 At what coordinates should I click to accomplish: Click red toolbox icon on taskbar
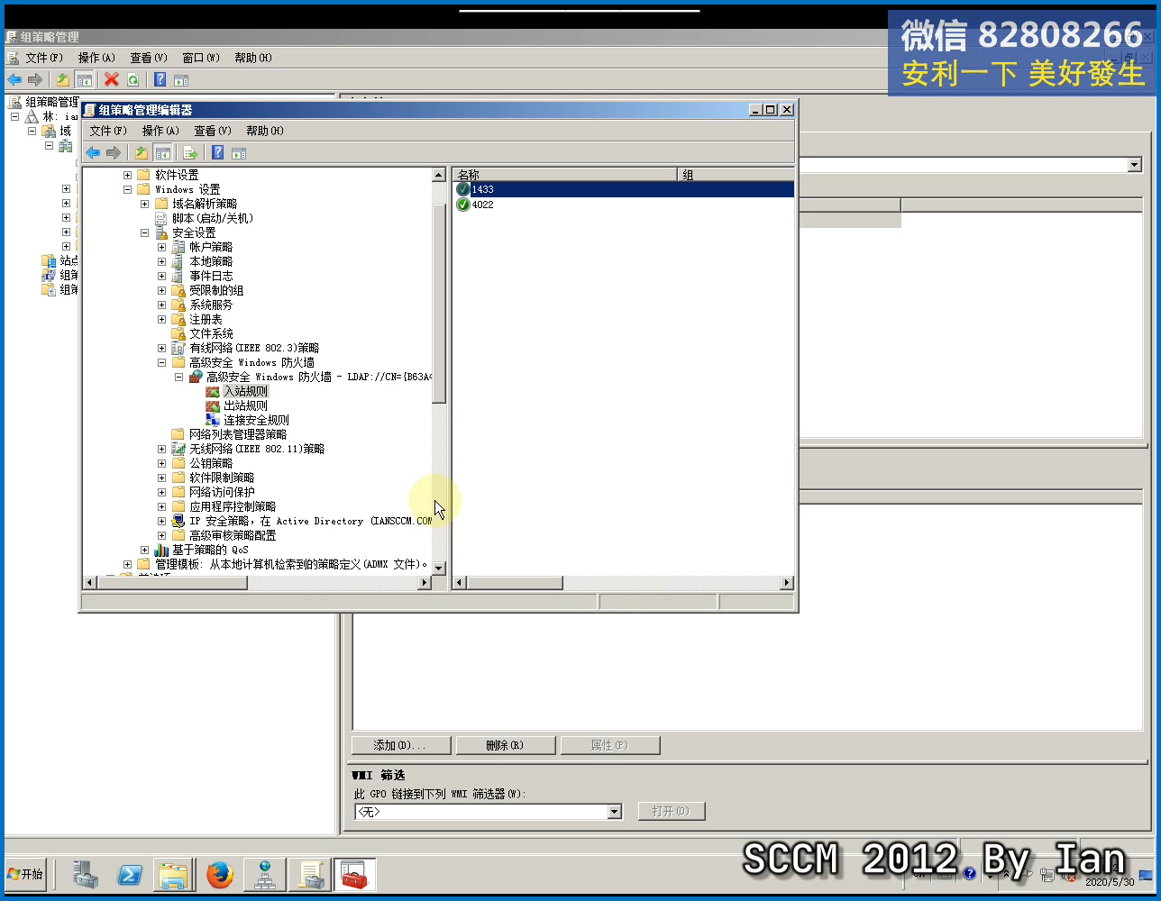coord(354,874)
